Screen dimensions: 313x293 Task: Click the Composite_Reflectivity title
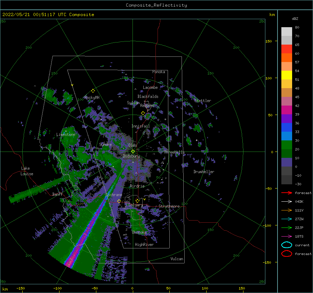click(x=156, y=5)
